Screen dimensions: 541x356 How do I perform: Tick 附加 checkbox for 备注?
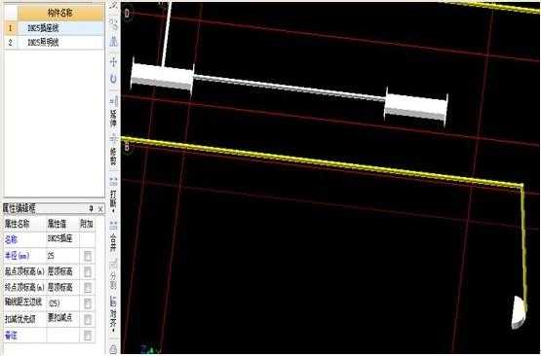coord(88,335)
